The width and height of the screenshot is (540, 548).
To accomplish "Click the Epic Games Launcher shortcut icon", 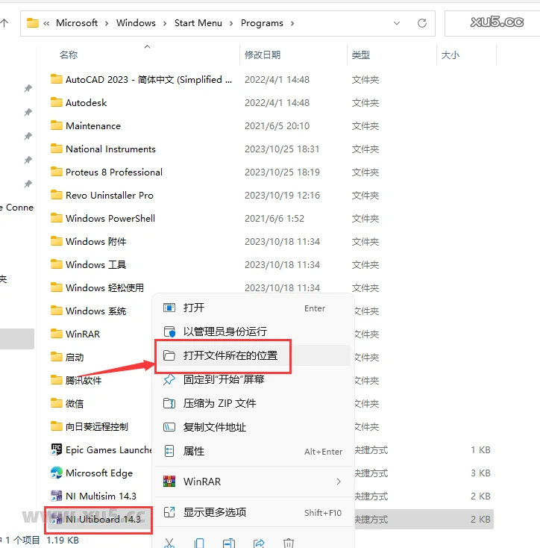I will [x=57, y=449].
